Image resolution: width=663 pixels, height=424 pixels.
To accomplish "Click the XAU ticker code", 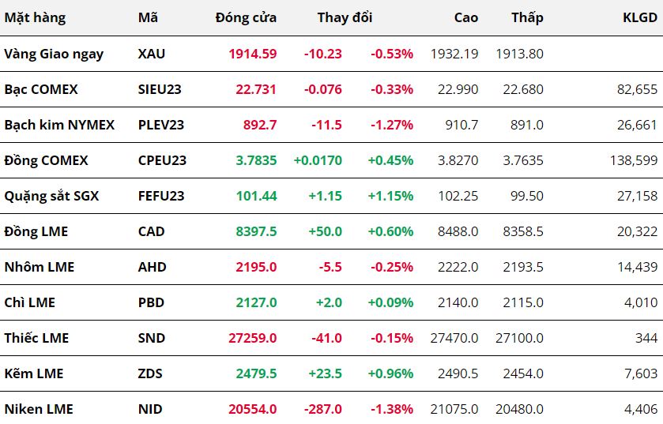I will click(x=152, y=54).
